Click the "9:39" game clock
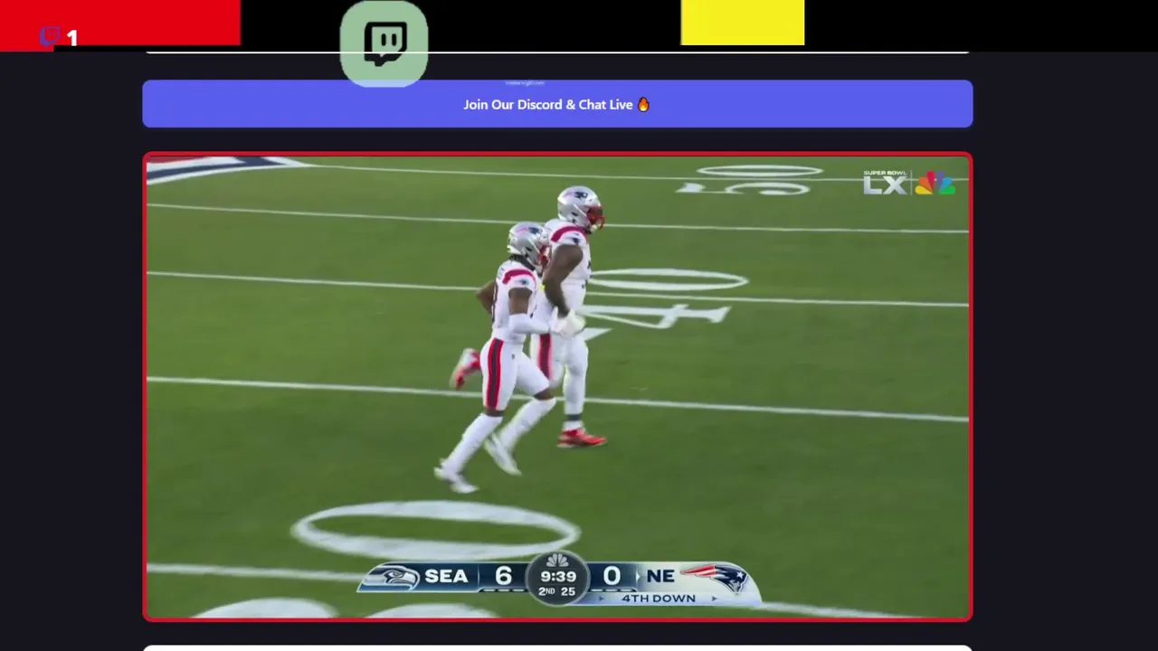The height and width of the screenshot is (651, 1158). (558, 576)
